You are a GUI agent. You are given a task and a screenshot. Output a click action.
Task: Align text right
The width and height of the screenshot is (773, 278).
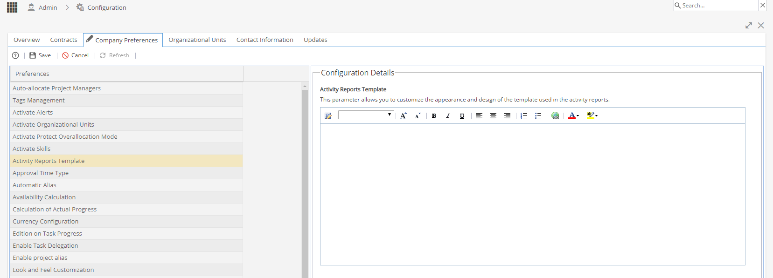[507, 115]
